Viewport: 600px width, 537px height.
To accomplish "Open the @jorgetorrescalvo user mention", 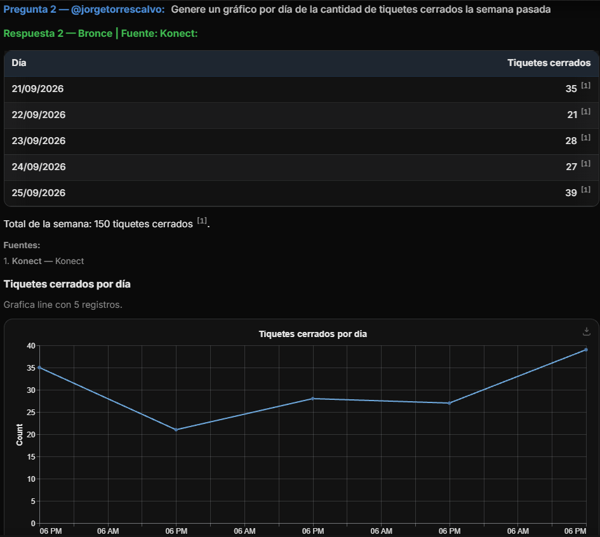I will [x=118, y=9].
